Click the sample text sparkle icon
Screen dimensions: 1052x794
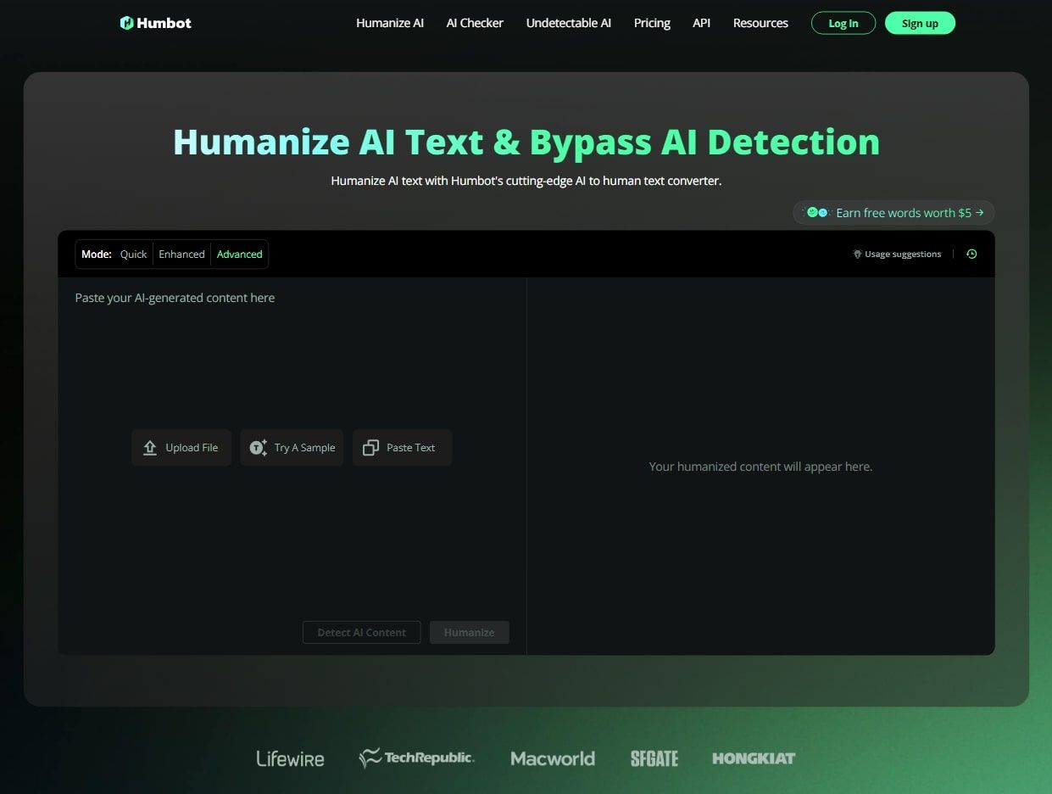click(259, 448)
